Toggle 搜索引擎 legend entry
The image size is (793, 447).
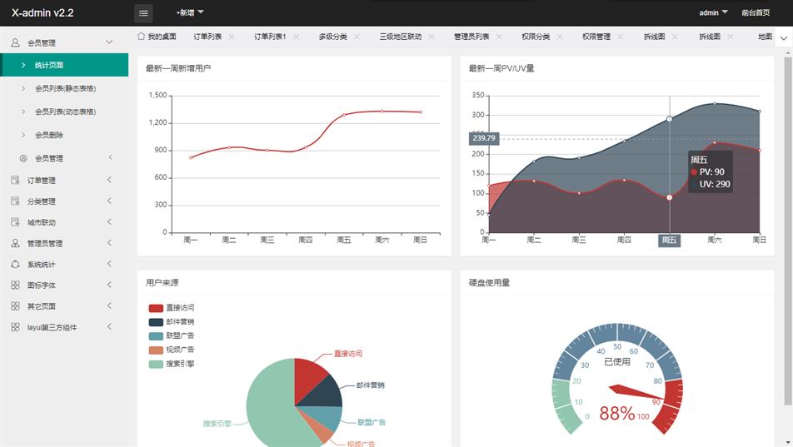point(172,364)
